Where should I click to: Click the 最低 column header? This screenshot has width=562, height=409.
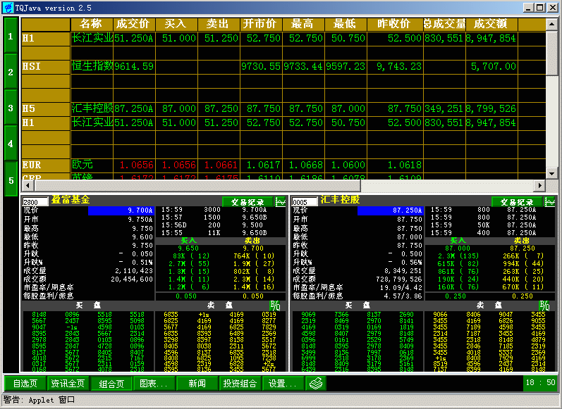tap(346, 24)
